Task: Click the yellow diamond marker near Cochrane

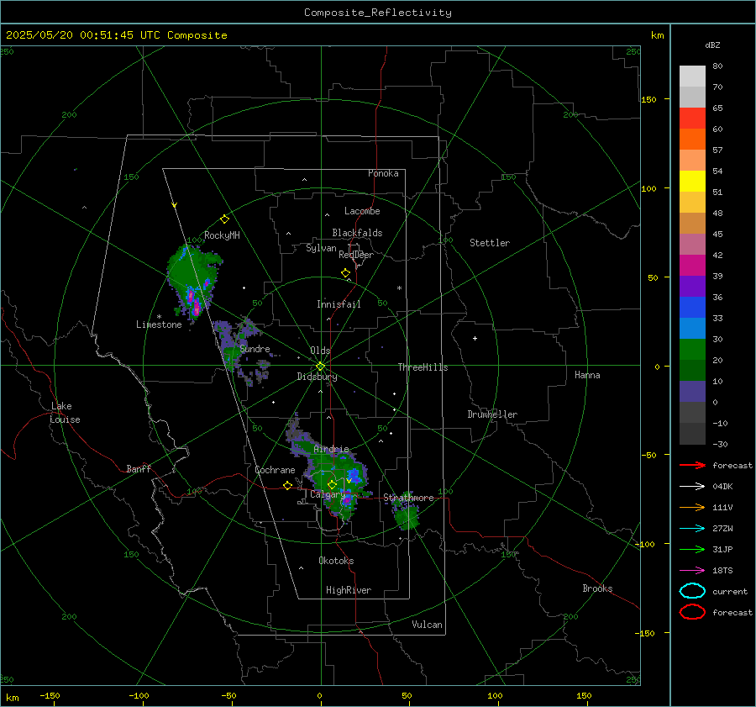Action: pos(287,486)
